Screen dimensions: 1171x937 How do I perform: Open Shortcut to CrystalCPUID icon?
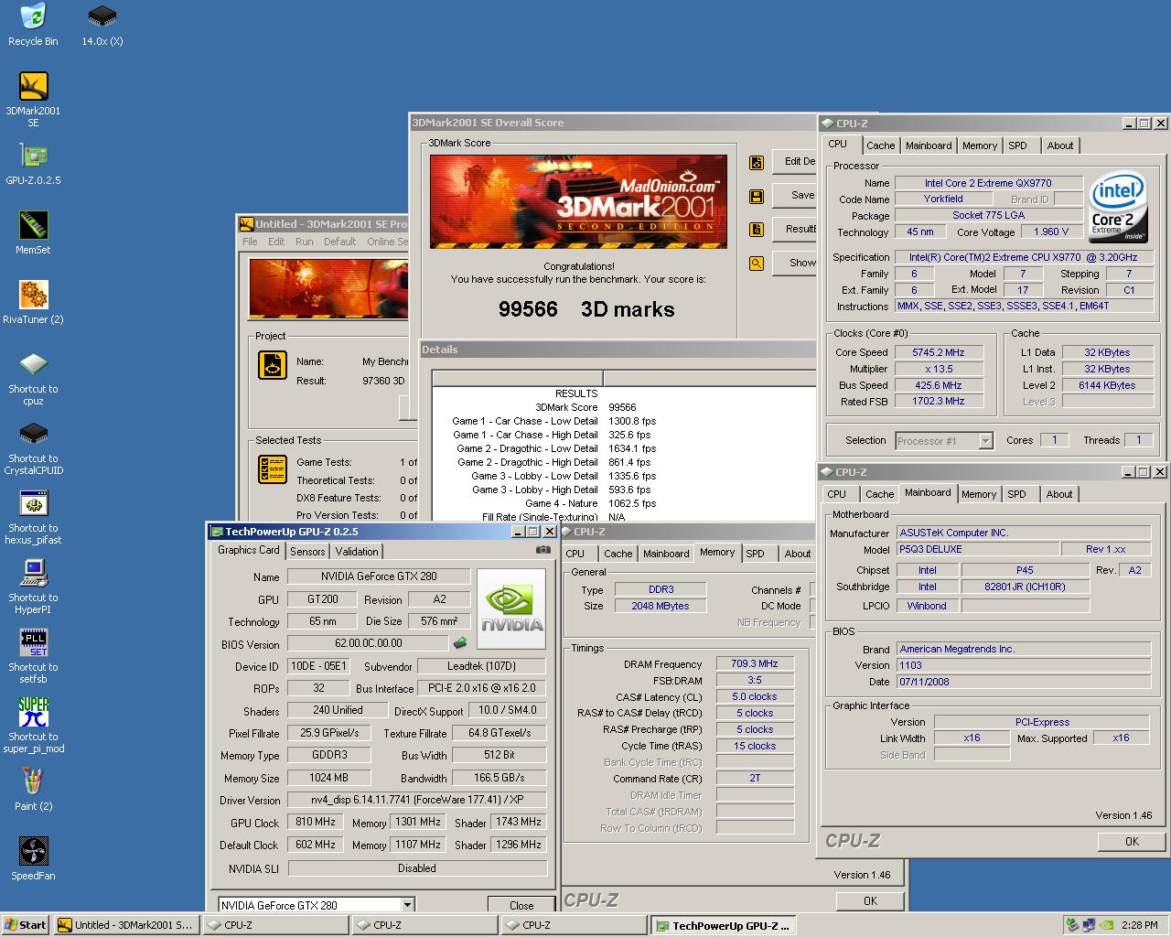point(33,448)
